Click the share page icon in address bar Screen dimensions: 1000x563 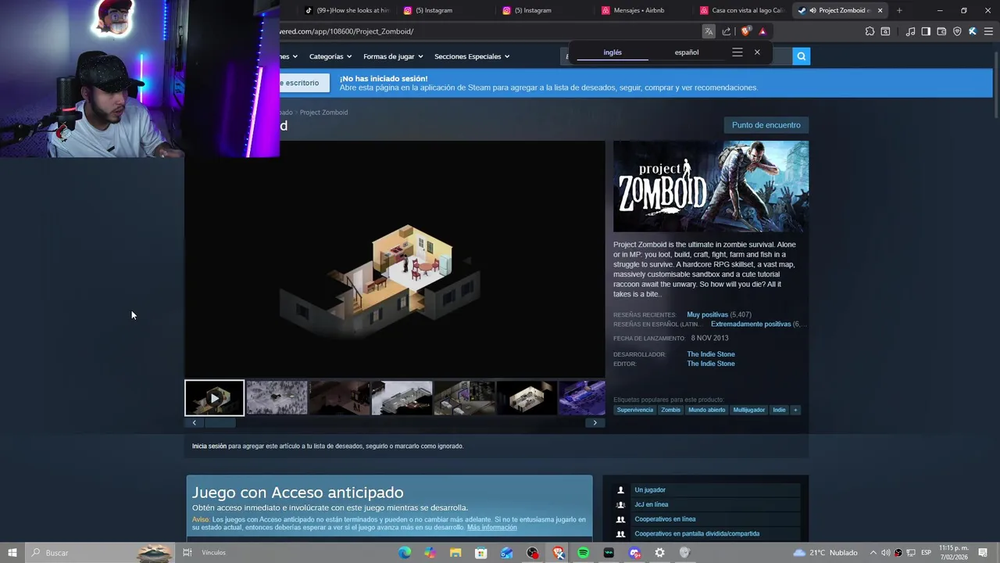click(x=727, y=31)
